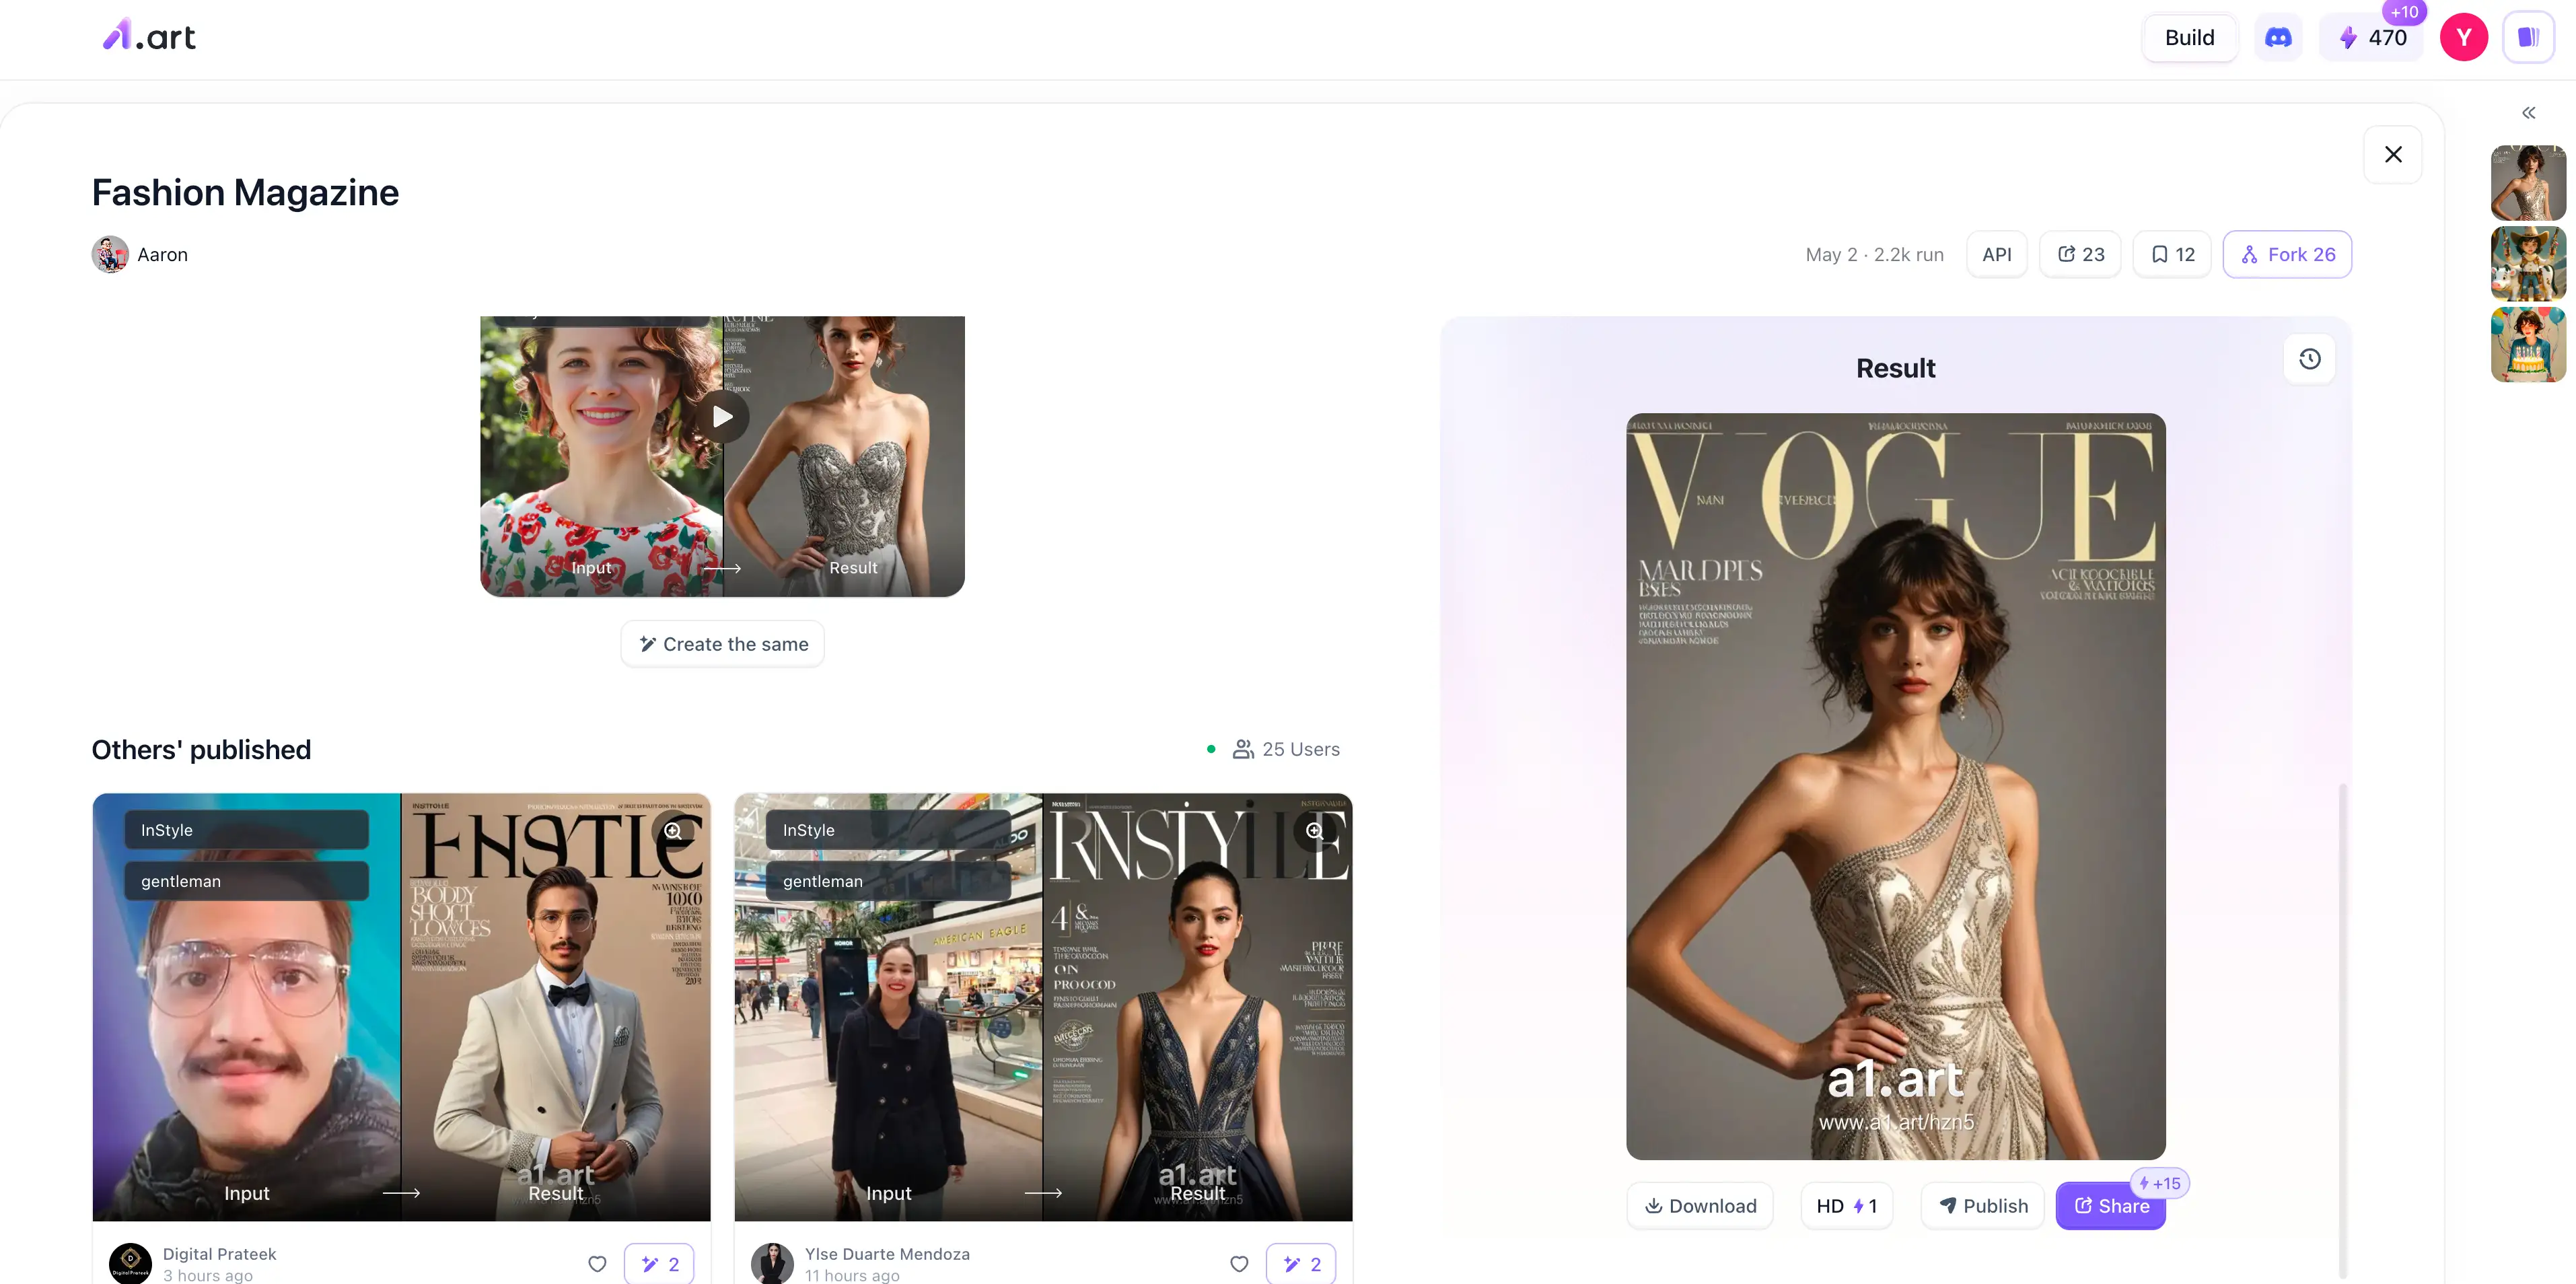Click the magic wand 2 on Digital Prateek's card
This screenshot has width=2576, height=1284.
click(x=659, y=1264)
